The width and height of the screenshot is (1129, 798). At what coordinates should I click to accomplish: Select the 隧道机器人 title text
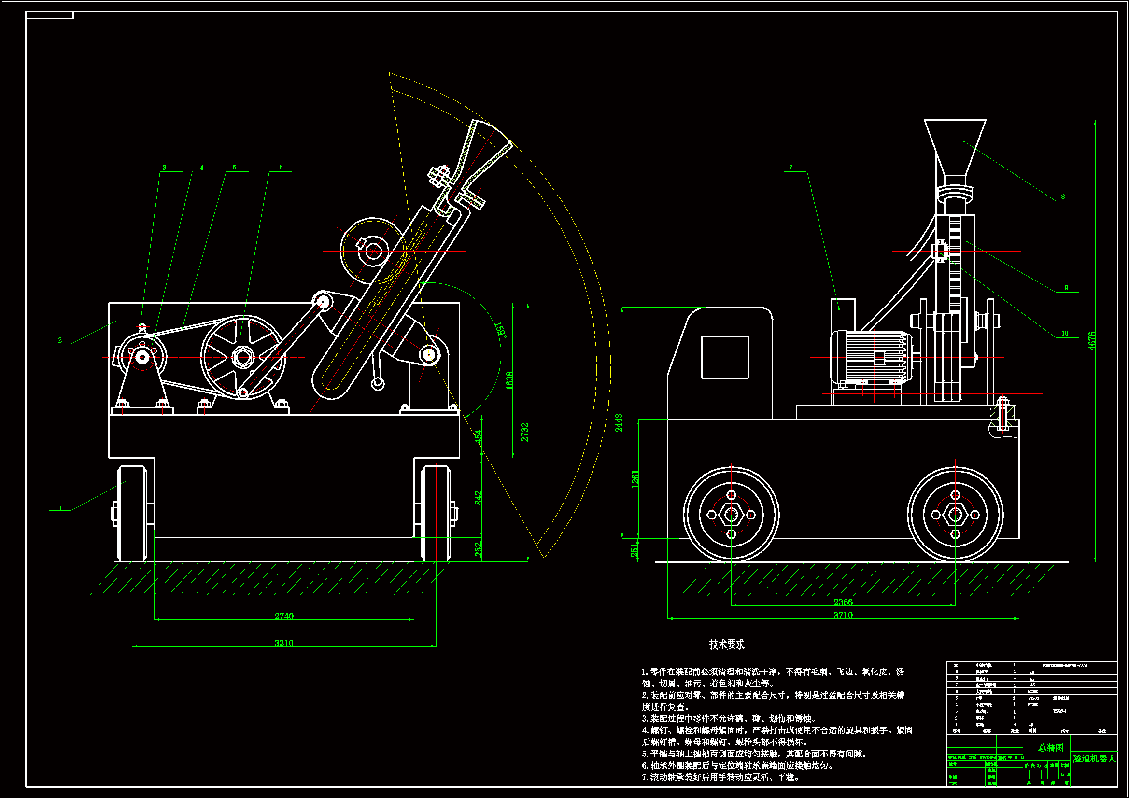click(x=1094, y=759)
